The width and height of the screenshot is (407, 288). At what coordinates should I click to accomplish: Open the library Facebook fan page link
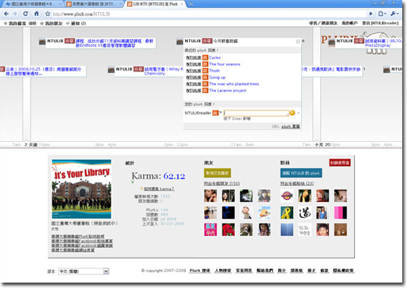tap(82, 241)
